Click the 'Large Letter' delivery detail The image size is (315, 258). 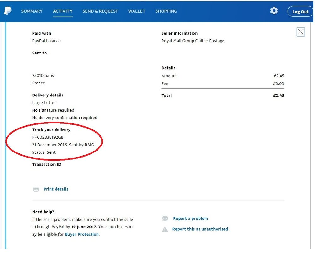(x=44, y=103)
